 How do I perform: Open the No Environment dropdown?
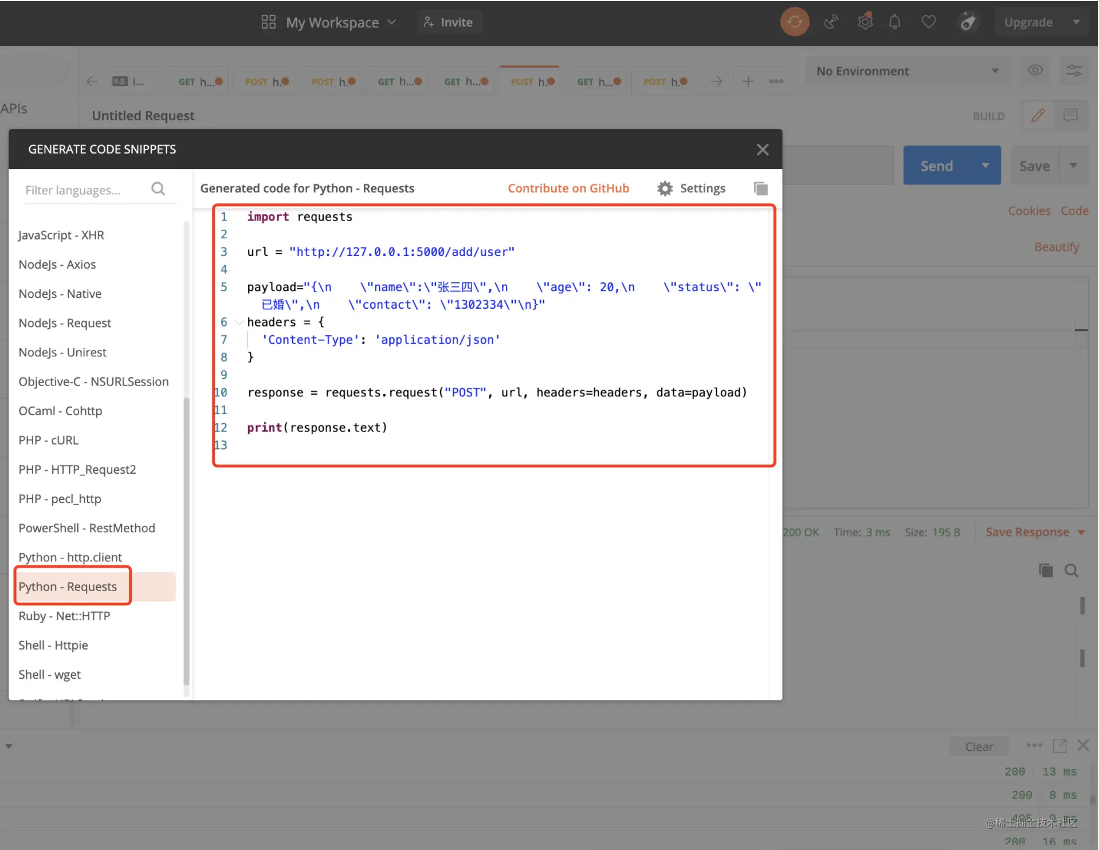907,71
